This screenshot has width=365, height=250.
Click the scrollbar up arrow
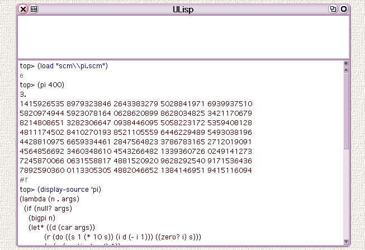346,70
